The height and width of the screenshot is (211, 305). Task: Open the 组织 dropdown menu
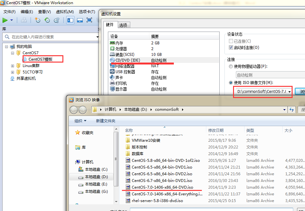pyautogui.click(x=80, y=121)
